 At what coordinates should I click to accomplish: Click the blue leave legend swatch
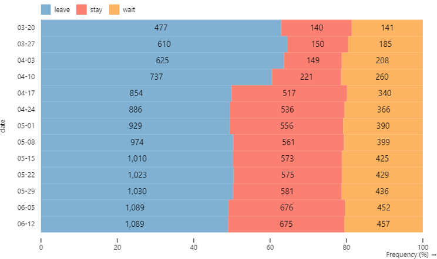[x=45, y=9]
